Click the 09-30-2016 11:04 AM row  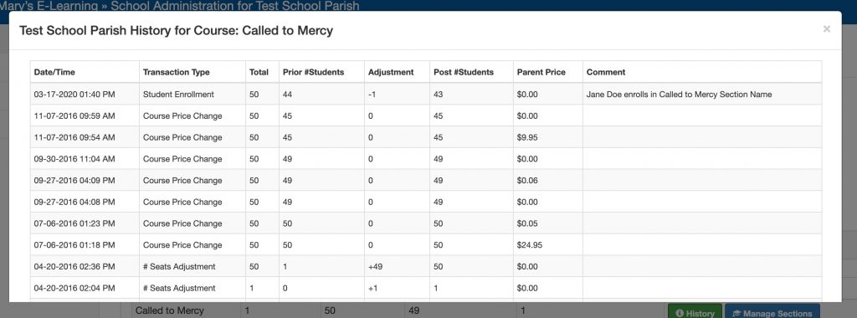(x=426, y=158)
